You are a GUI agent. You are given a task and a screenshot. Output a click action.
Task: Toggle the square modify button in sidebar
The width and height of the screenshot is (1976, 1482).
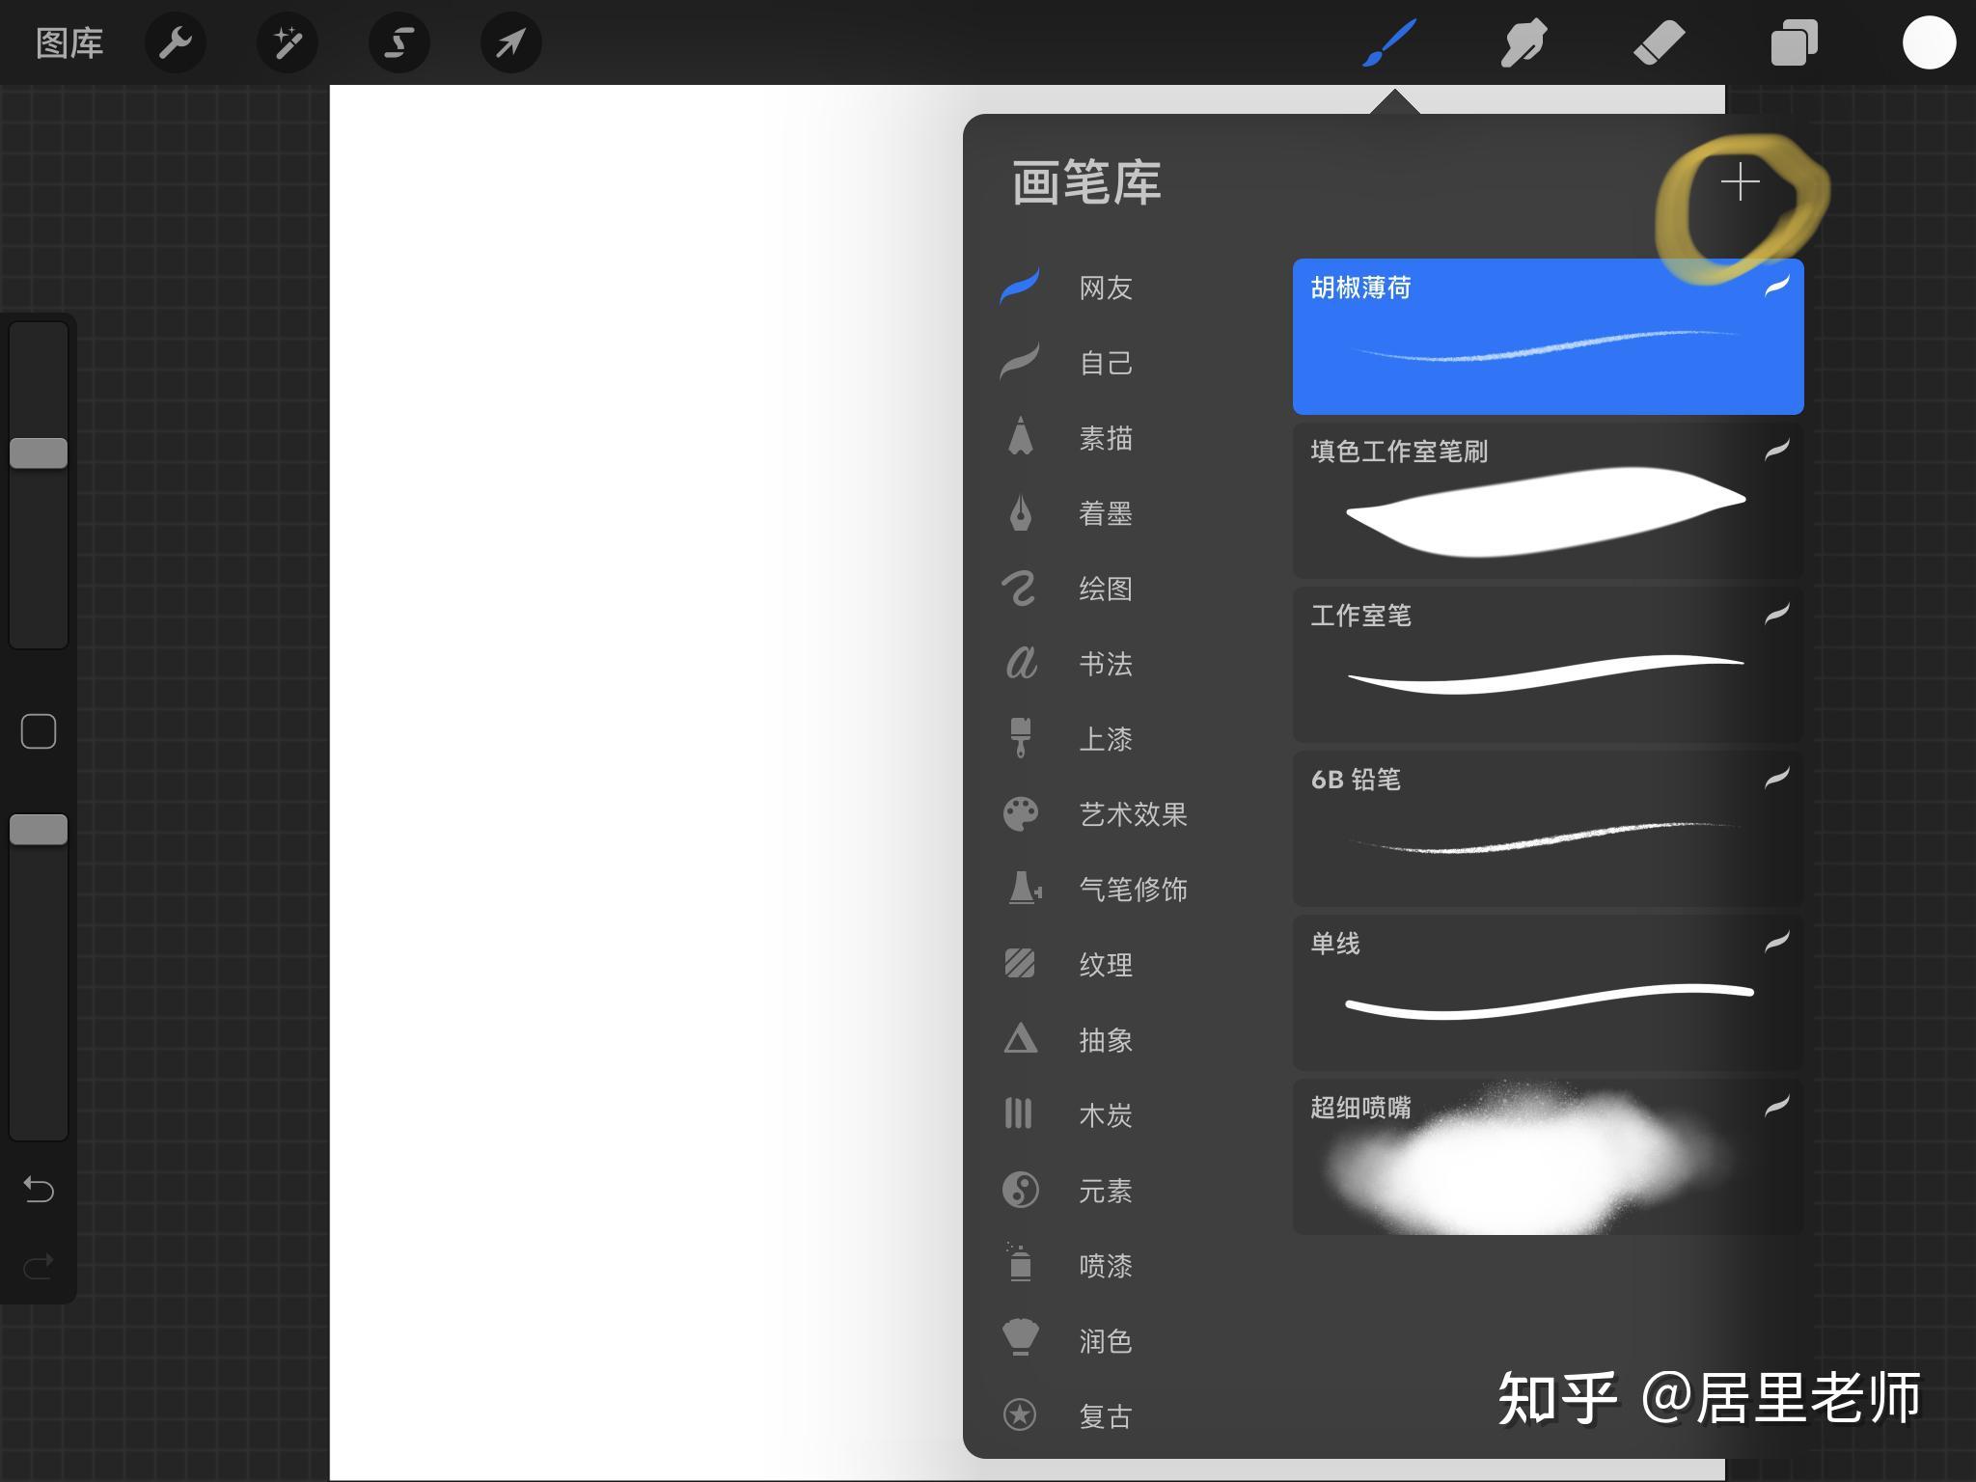(x=39, y=731)
